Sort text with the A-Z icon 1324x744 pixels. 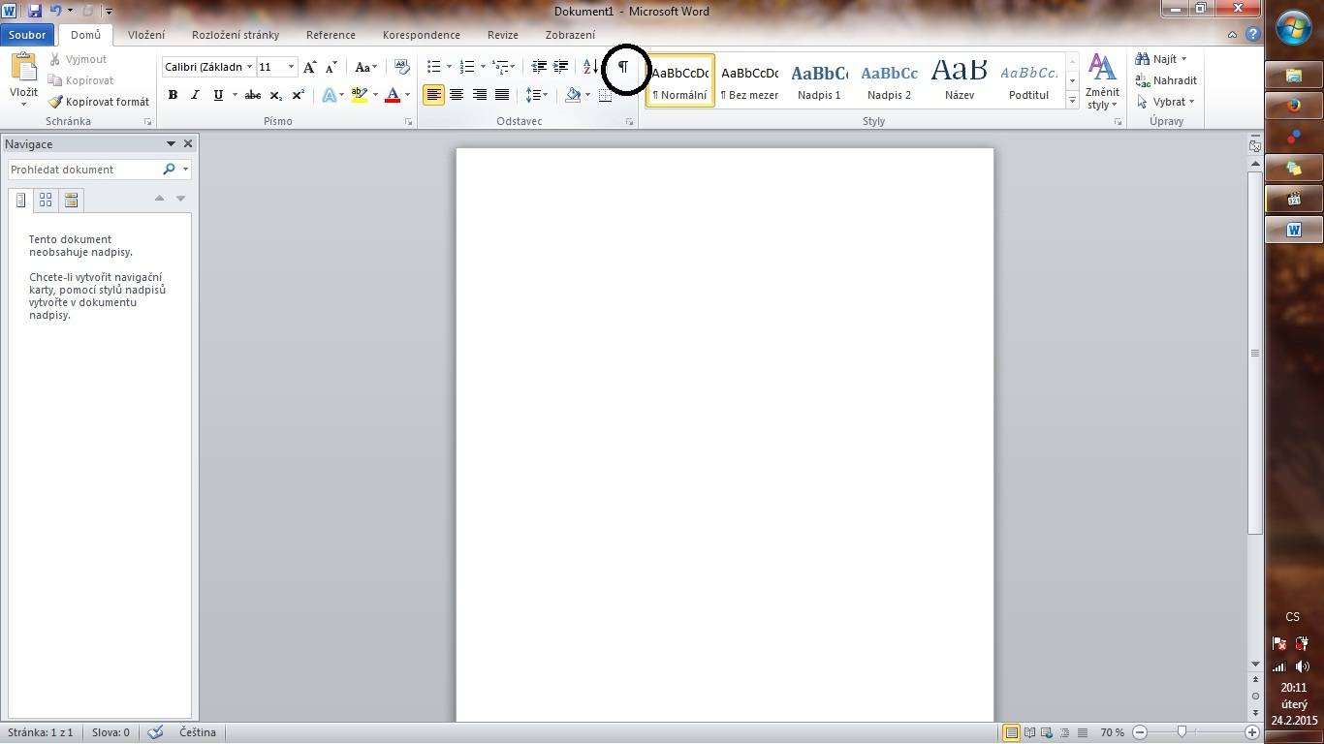(590, 67)
